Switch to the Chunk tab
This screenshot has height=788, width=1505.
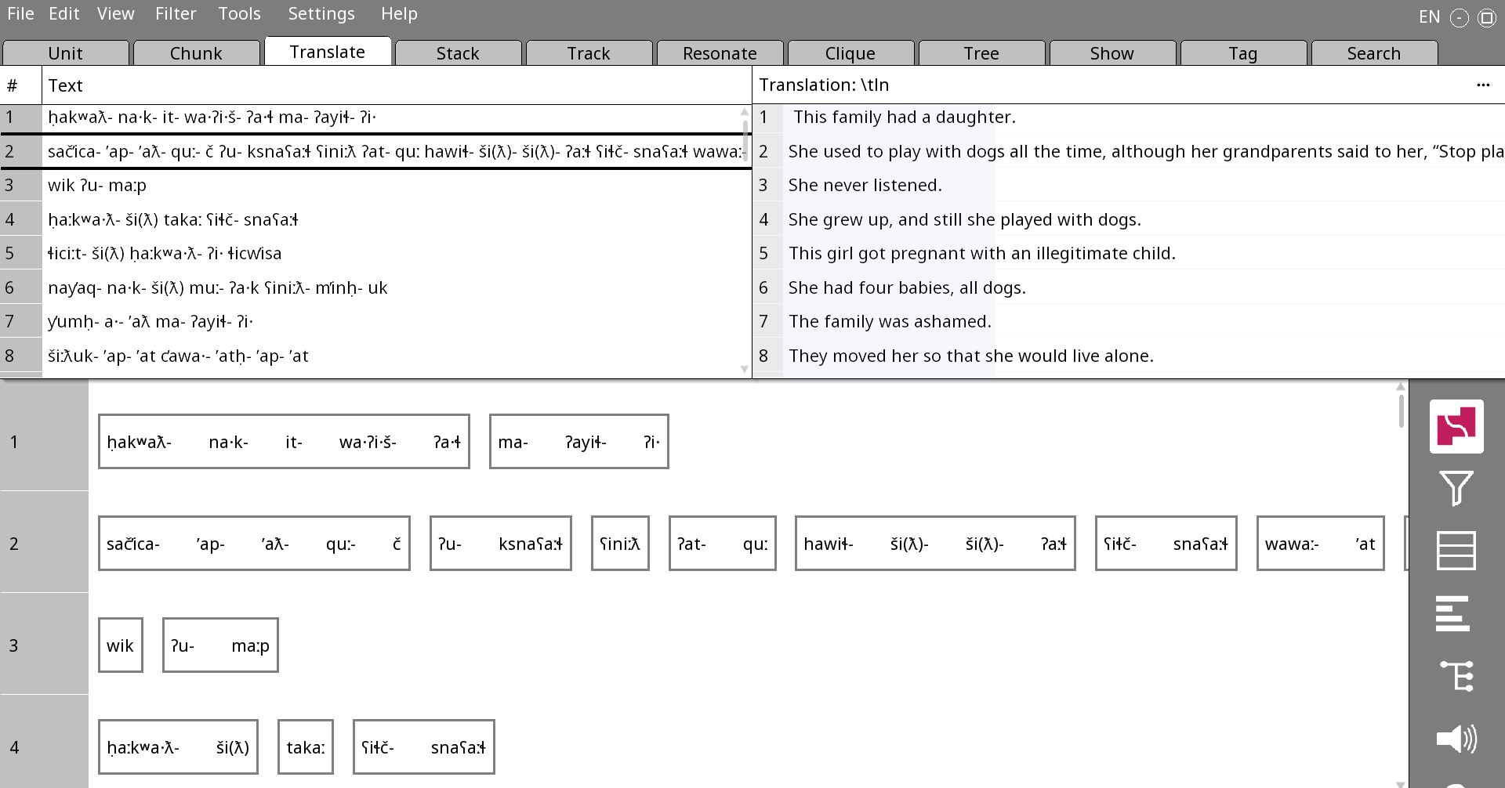pyautogui.click(x=197, y=53)
